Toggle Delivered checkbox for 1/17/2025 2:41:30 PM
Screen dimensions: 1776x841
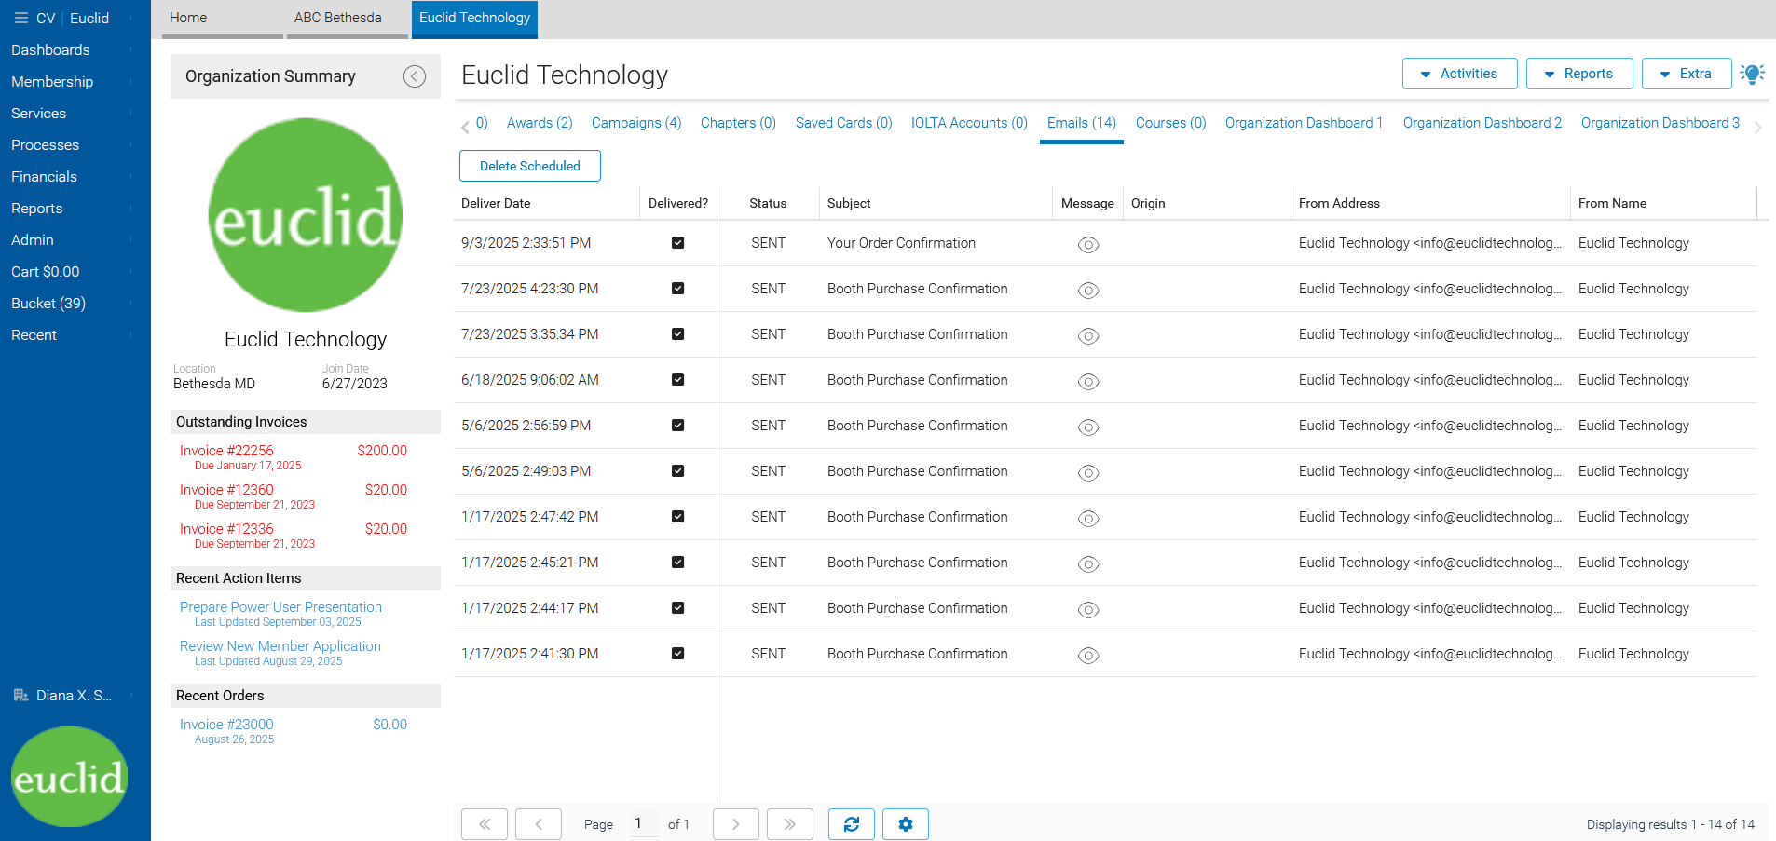click(678, 654)
